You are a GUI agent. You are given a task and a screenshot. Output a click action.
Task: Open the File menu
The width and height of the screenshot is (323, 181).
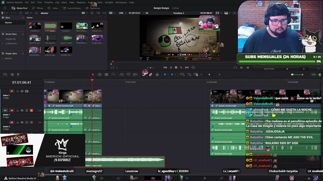(26, 3)
